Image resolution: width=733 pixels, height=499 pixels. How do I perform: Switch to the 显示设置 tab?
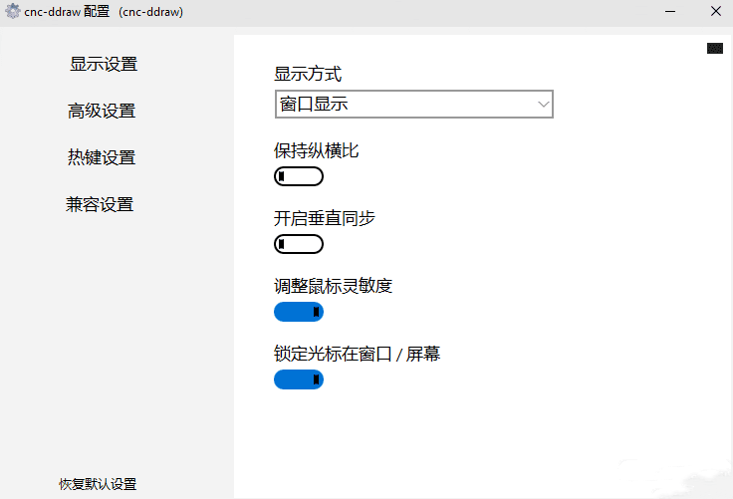pos(104,64)
